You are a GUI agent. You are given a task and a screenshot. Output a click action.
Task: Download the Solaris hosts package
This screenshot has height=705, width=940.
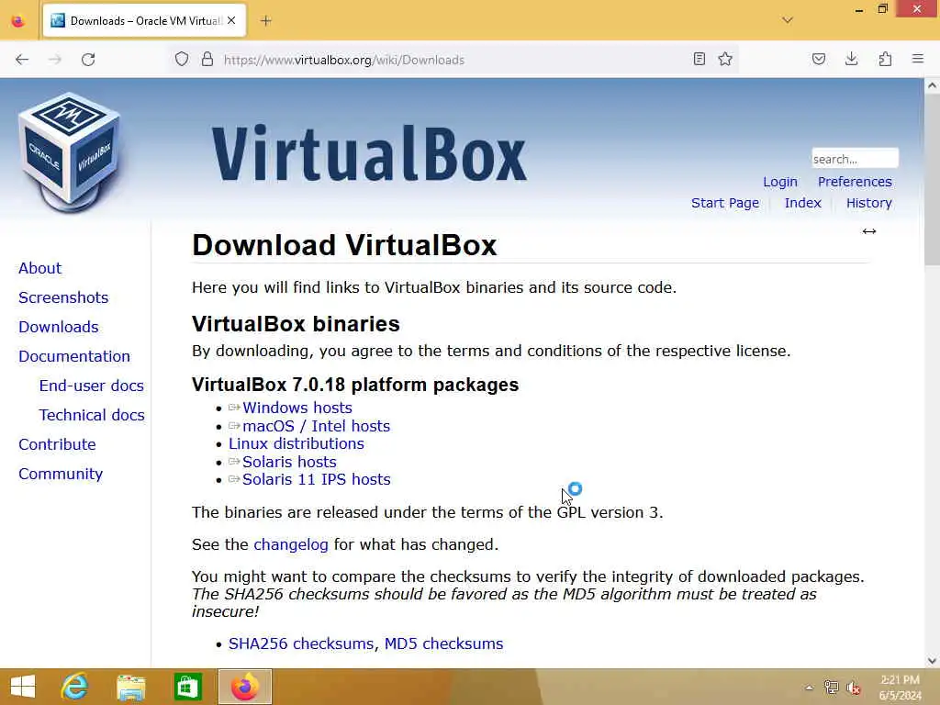coord(289,463)
